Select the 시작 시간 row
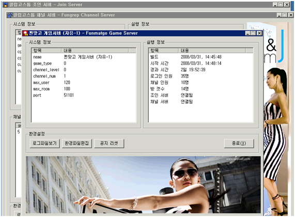 (x=201, y=64)
